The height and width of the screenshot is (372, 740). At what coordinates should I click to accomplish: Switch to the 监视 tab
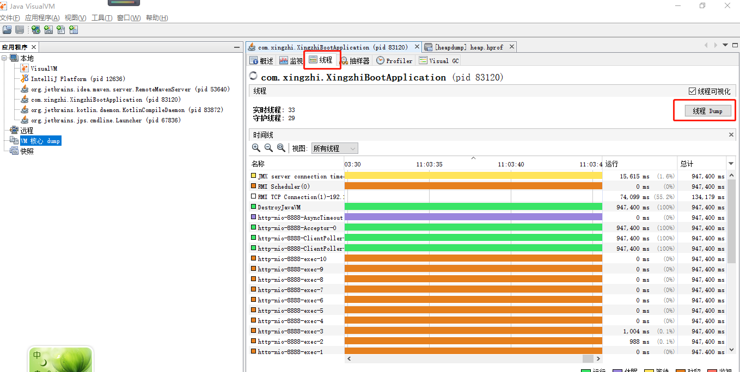pyautogui.click(x=291, y=61)
